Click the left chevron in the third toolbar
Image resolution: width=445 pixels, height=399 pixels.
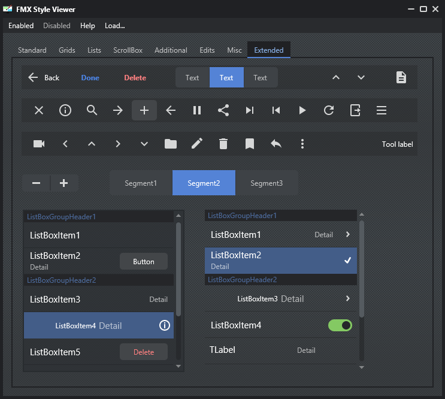click(x=65, y=144)
